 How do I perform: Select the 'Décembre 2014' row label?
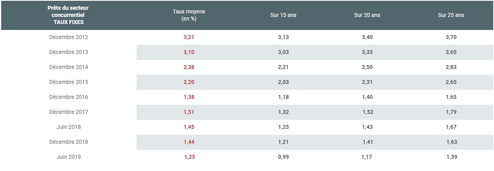[69, 67]
